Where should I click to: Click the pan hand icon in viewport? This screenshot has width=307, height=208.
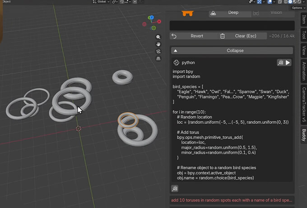click(x=158, y=44)
